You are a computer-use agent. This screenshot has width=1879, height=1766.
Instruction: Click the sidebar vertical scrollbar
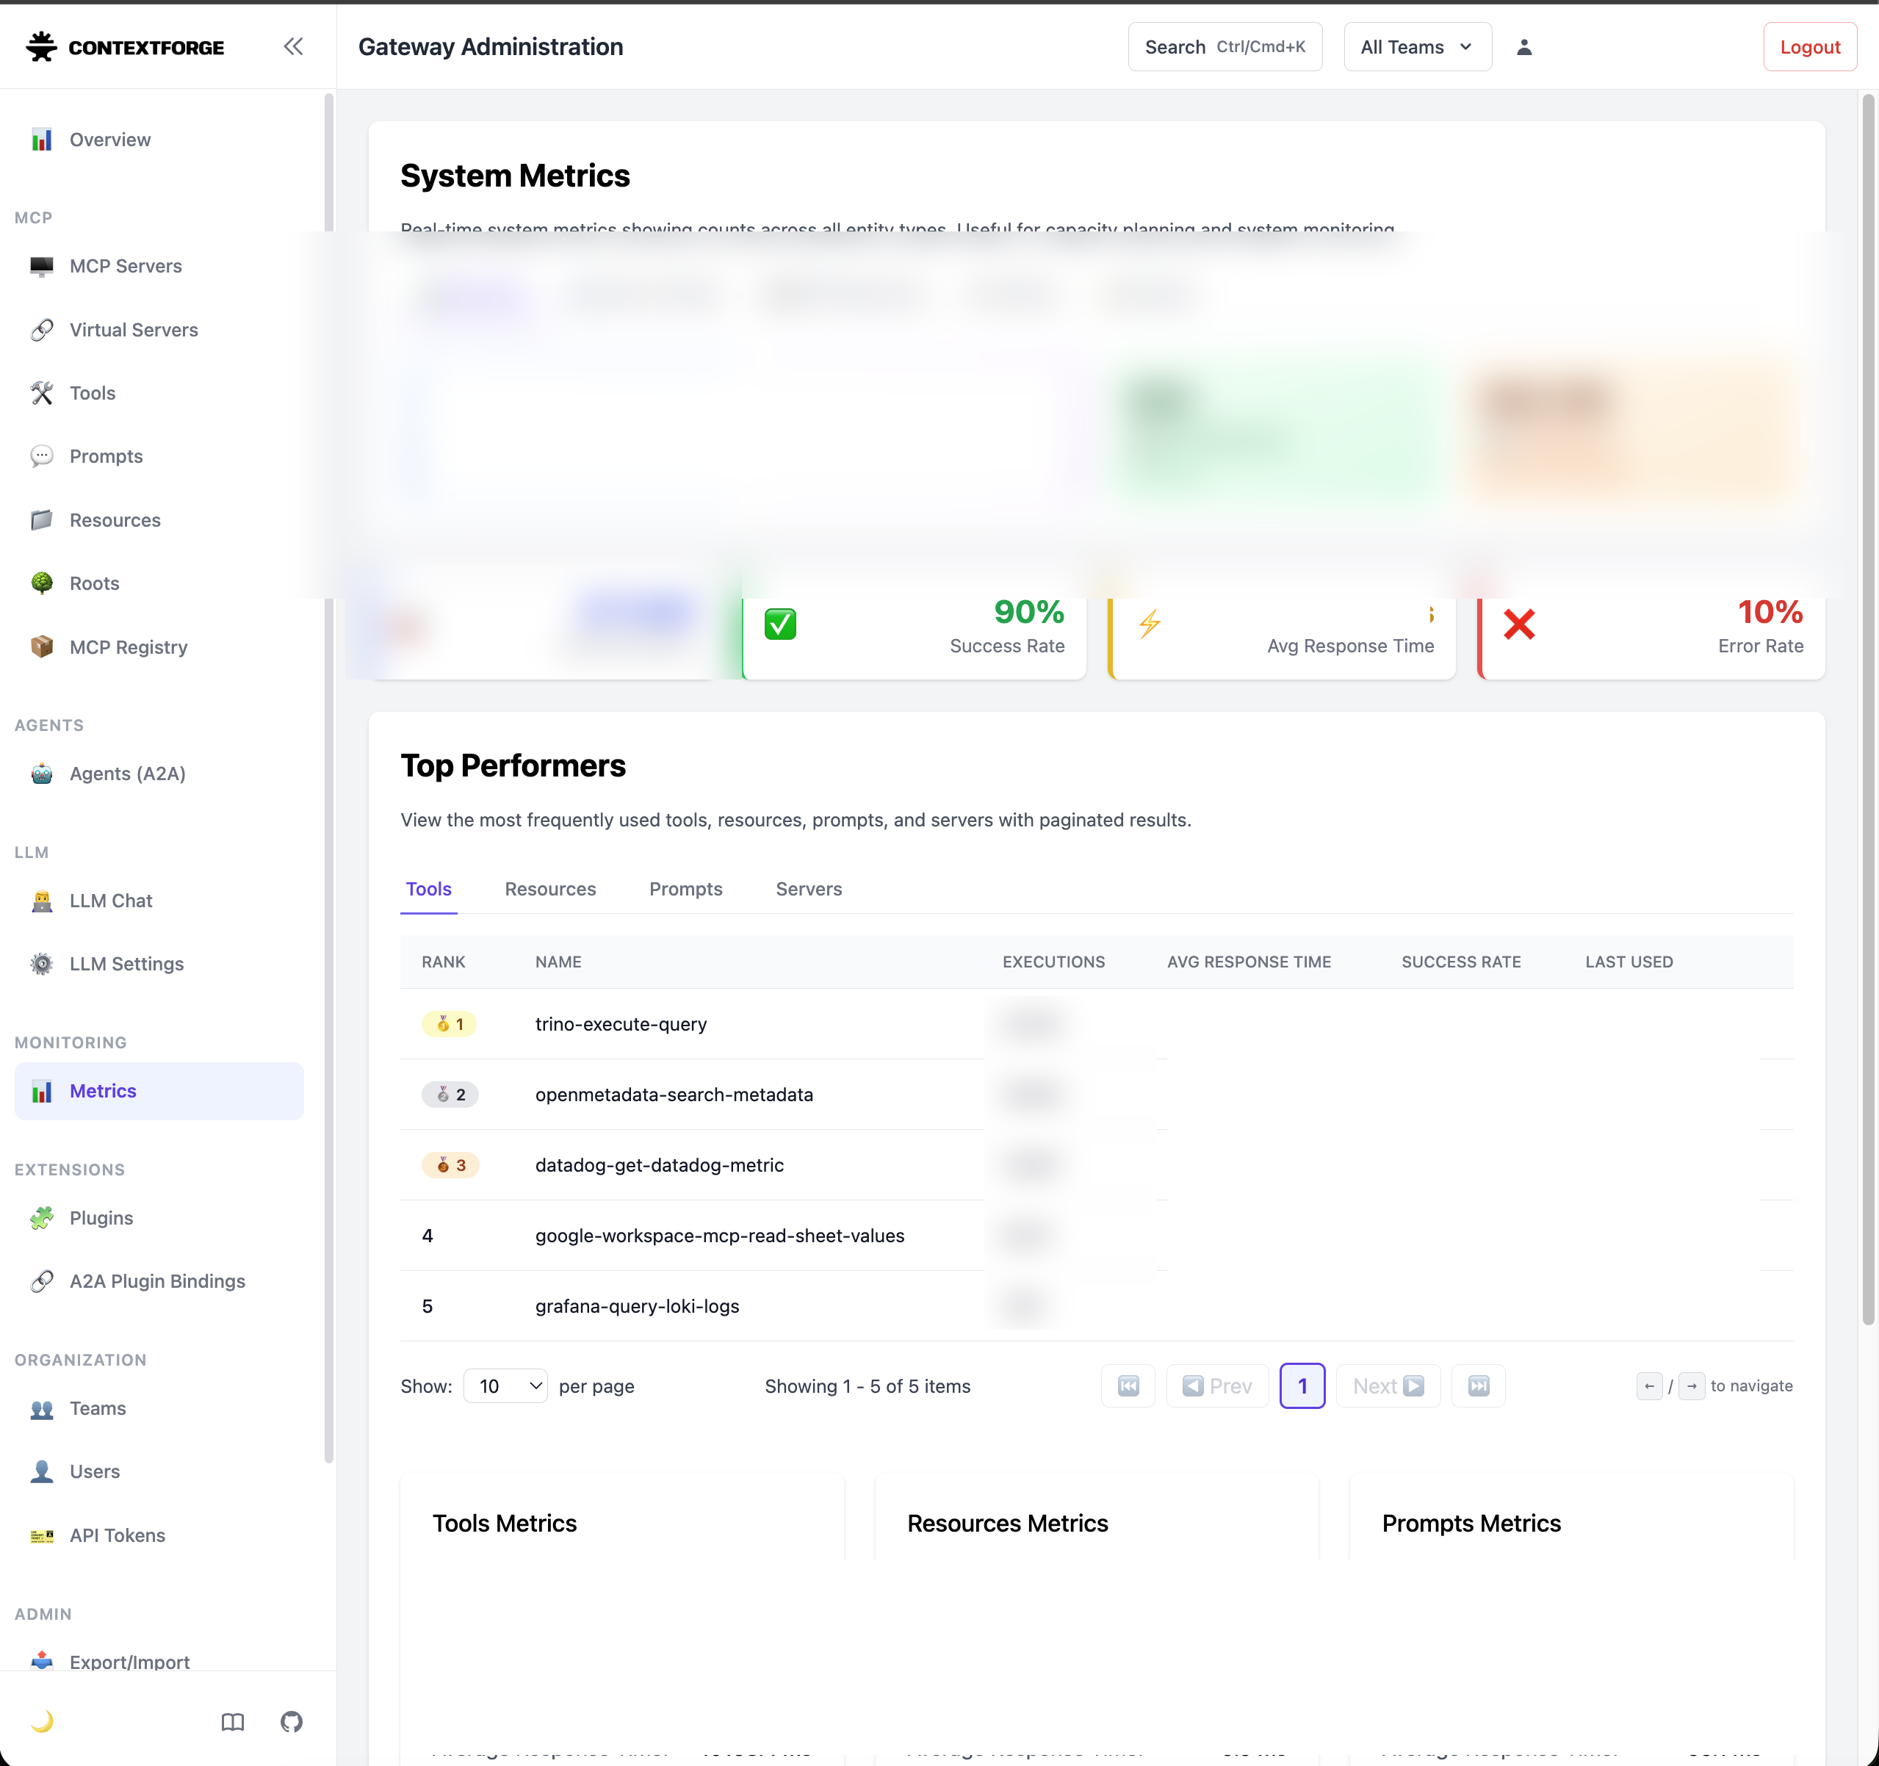pyautogui.click(x=329, y=775)
